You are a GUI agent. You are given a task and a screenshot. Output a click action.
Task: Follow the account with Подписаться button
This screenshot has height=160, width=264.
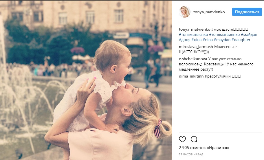[247, 12]
